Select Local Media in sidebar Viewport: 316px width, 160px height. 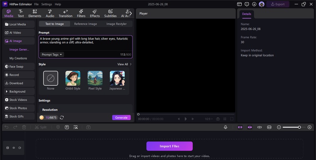[19, 24]
